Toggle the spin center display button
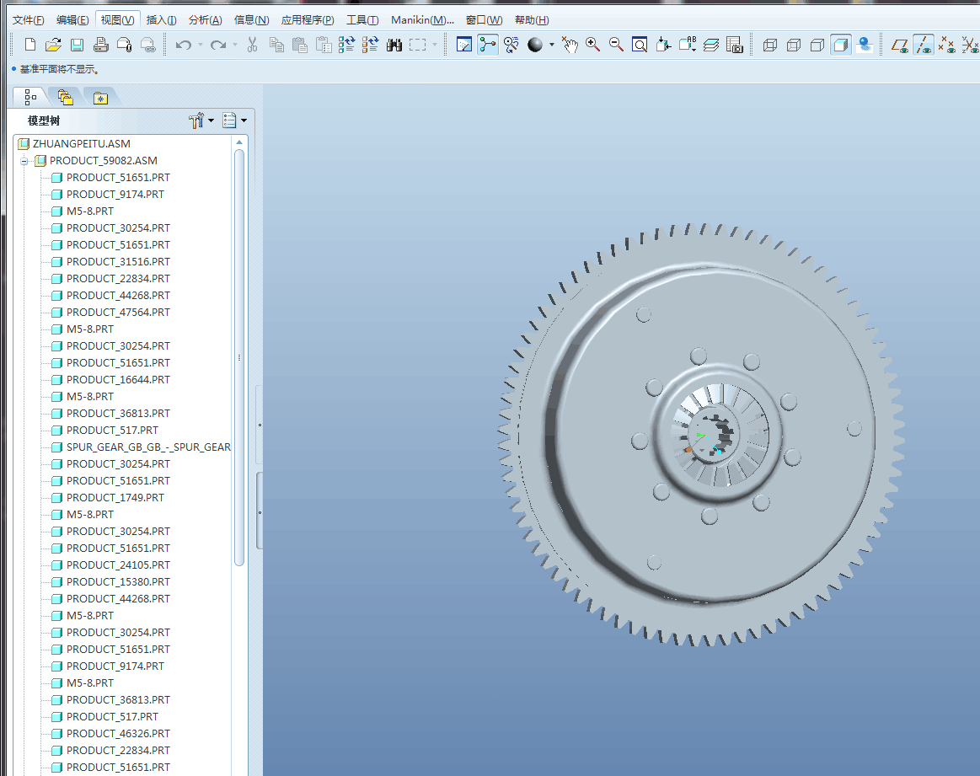Image resolution: width=980 pixels, height=776 pixels. [x=488, y=45]
